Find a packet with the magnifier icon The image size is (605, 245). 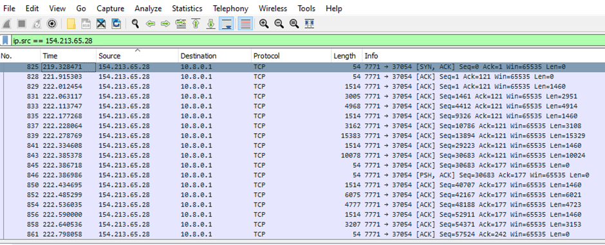coord(135,24)
